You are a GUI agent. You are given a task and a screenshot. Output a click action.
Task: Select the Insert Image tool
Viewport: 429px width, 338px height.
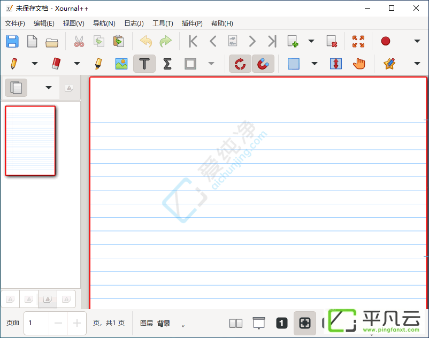(121, 64)
